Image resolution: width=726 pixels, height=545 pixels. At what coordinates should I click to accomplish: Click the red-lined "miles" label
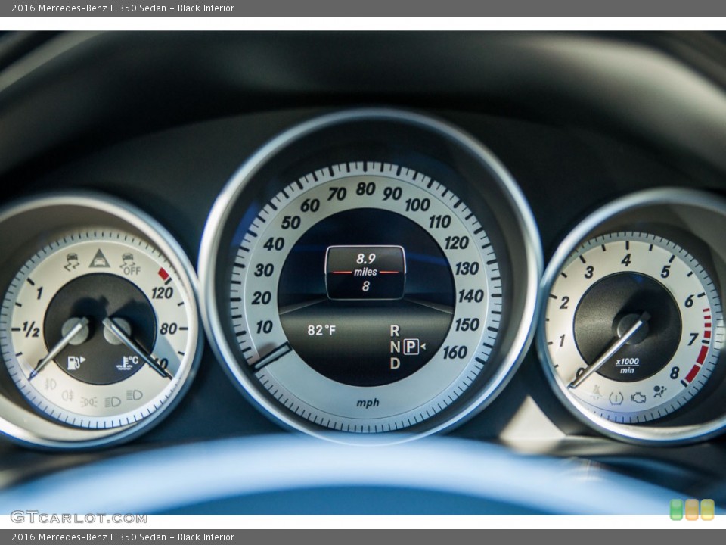coord(365,272)
